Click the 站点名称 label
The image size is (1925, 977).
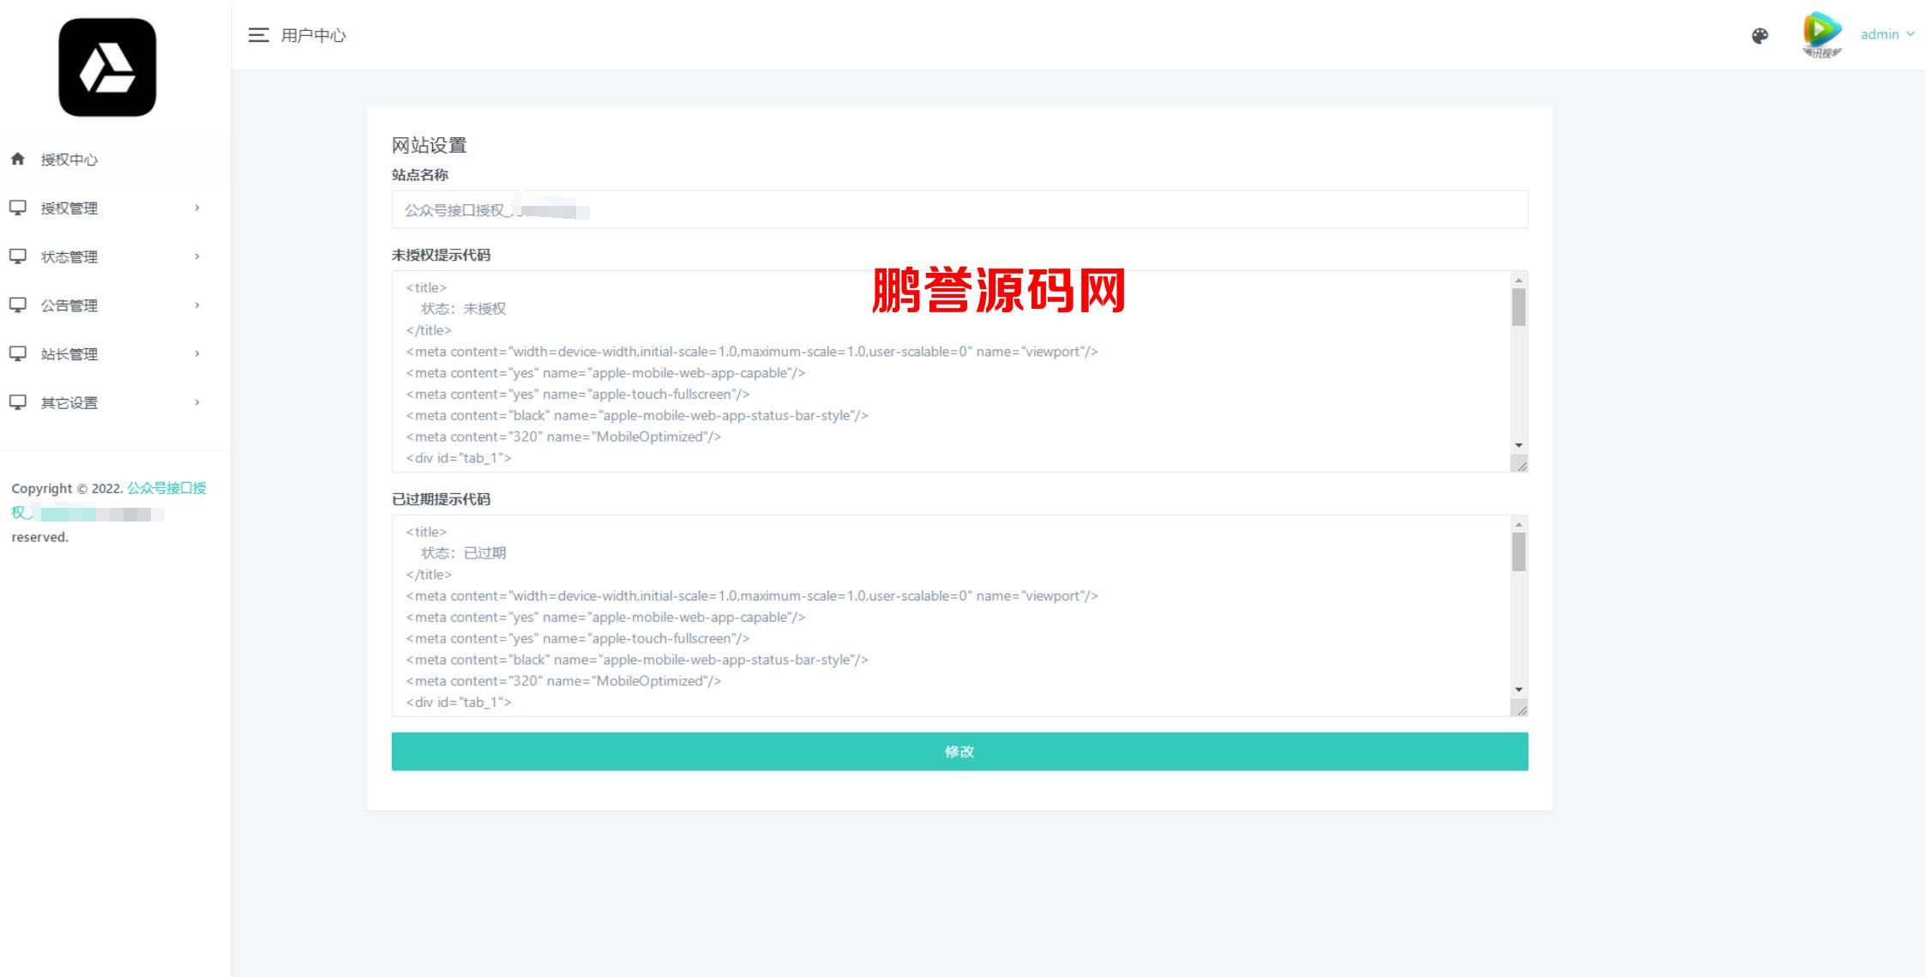click(x=420, y=175)
